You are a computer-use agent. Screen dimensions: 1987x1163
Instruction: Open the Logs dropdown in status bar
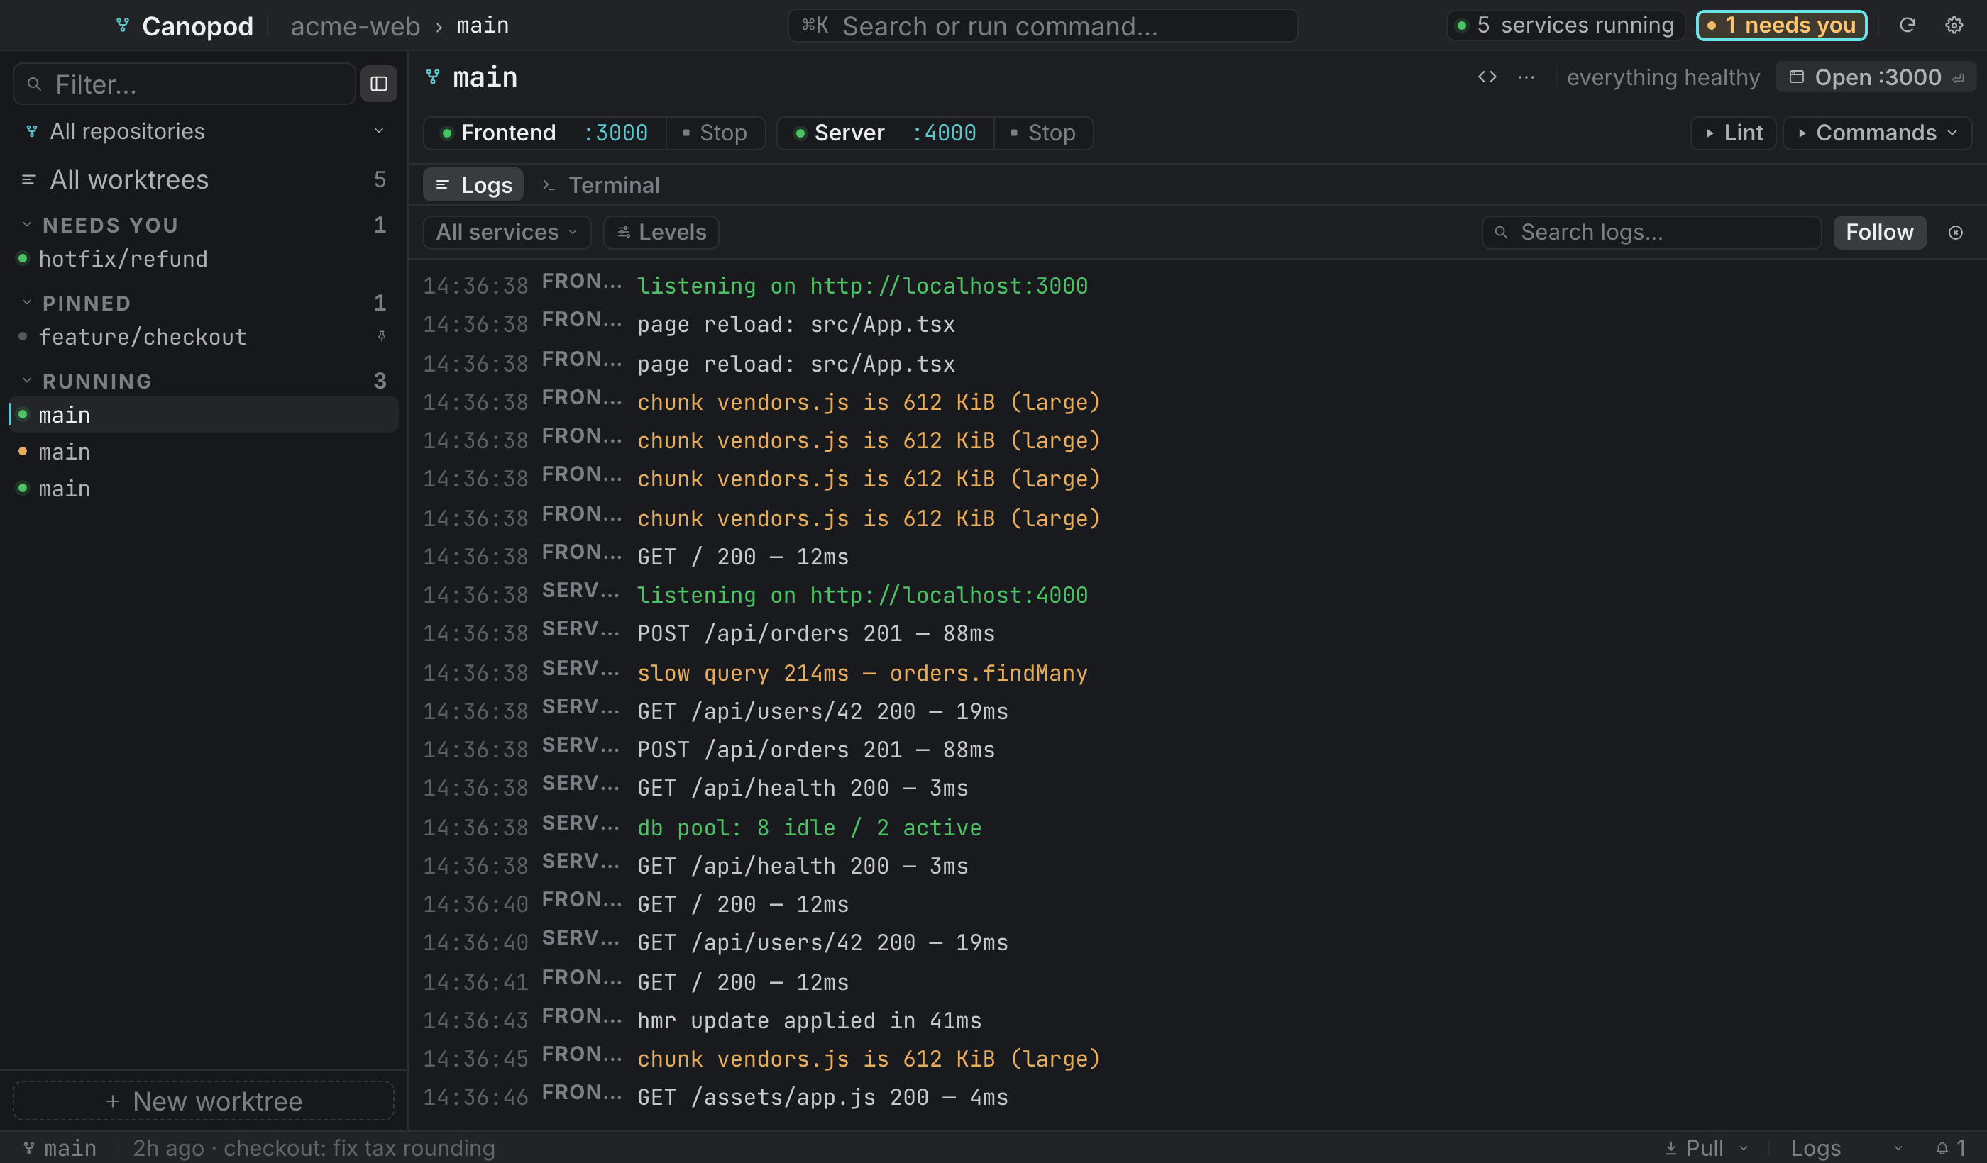click(1846, 1148)
